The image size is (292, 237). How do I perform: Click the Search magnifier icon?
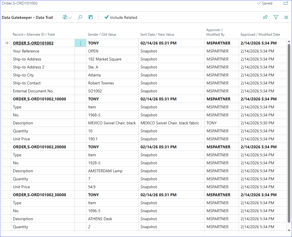point(80,17)
